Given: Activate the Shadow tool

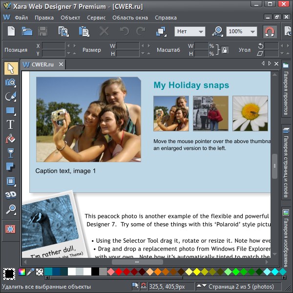Looking at the screenshot, I should 10,167.
